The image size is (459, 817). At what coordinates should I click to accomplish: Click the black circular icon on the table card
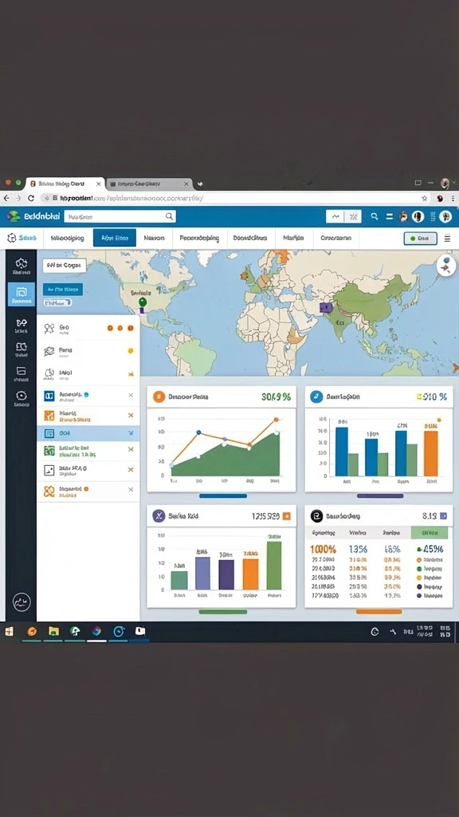(316, 516)
